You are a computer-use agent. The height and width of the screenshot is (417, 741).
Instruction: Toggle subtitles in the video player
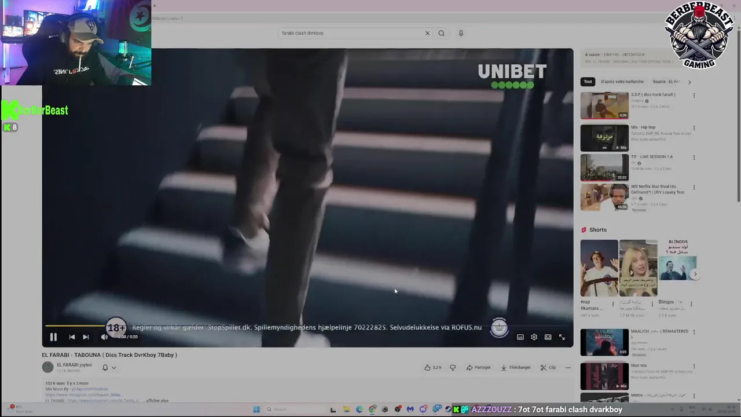click(x=520, y=337)
